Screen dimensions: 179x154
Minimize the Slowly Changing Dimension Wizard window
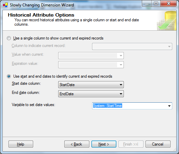[147, 4]
